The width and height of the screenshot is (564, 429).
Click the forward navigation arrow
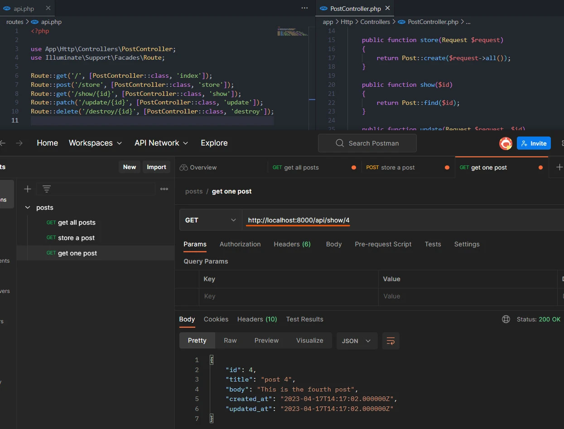pyautogui.click(x=19, y=143)
